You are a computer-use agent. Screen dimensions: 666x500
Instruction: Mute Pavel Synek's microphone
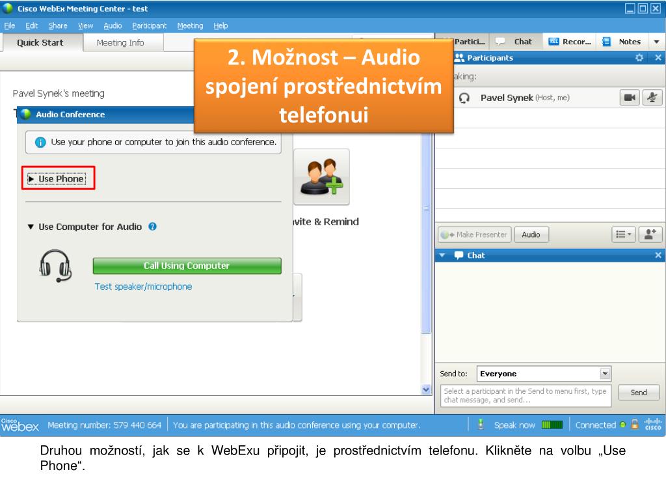[652, 98]
